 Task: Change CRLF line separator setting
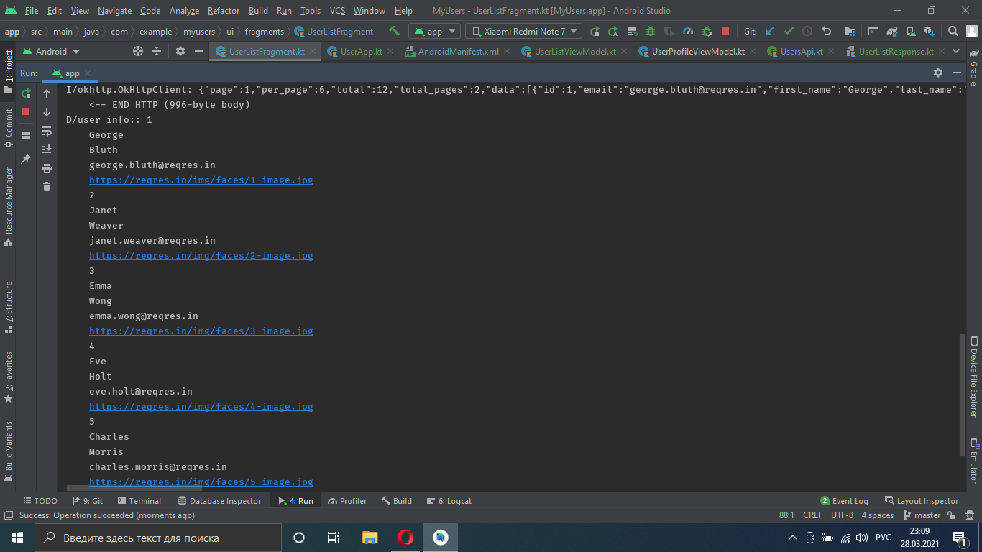(812, 515)
